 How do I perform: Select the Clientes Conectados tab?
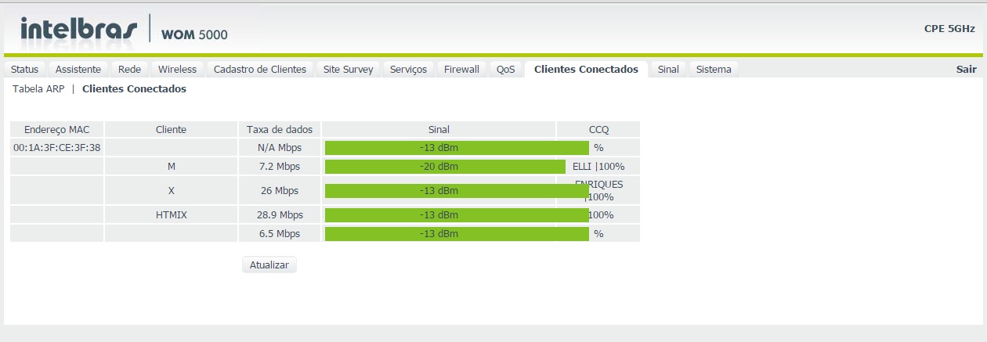point(586,69)
